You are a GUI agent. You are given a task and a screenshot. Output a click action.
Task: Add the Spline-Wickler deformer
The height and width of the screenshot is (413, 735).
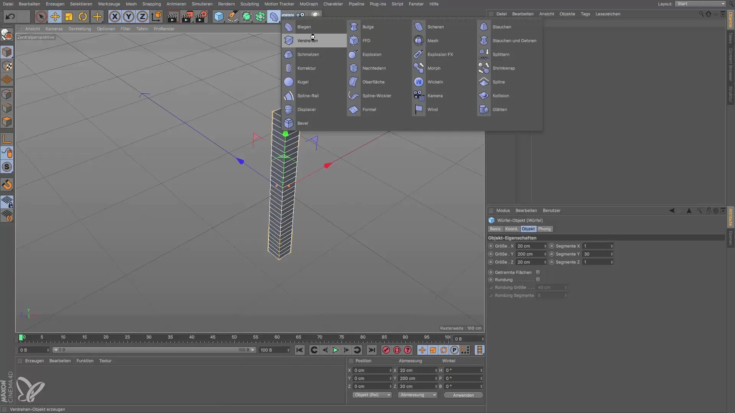(379, 96)
